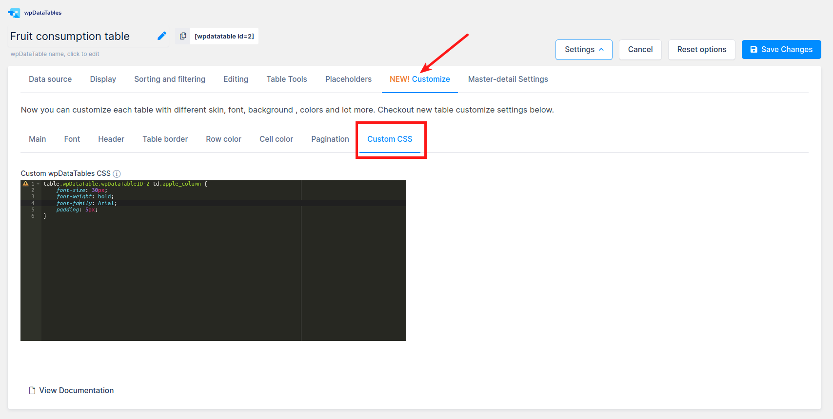This screenshot has width=833, height=419.
Task: Click line number 3 in editor gutter
Action: [33, 197]
